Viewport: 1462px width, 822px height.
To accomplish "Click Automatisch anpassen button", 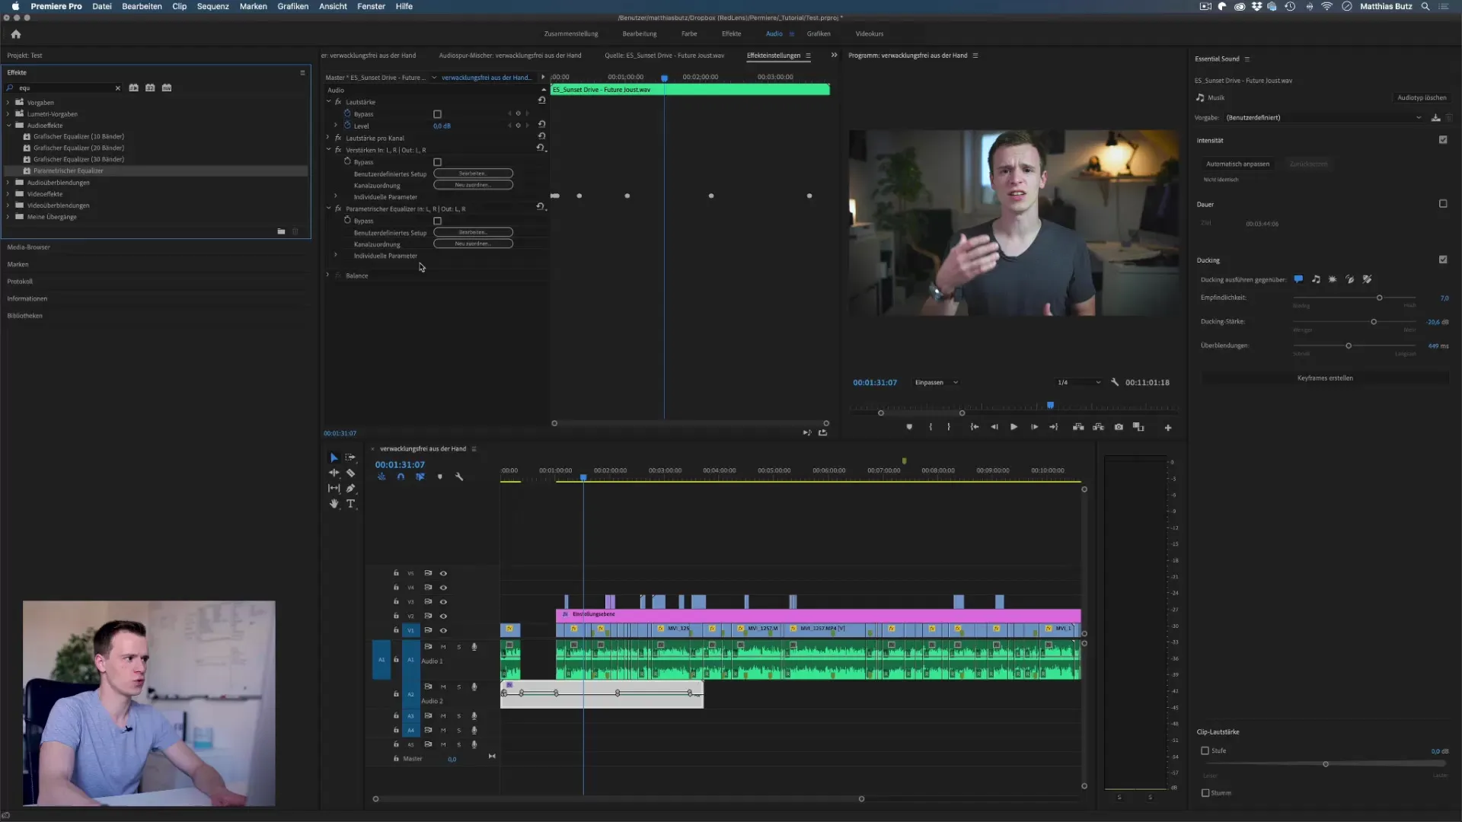I will coord(1237,164).
